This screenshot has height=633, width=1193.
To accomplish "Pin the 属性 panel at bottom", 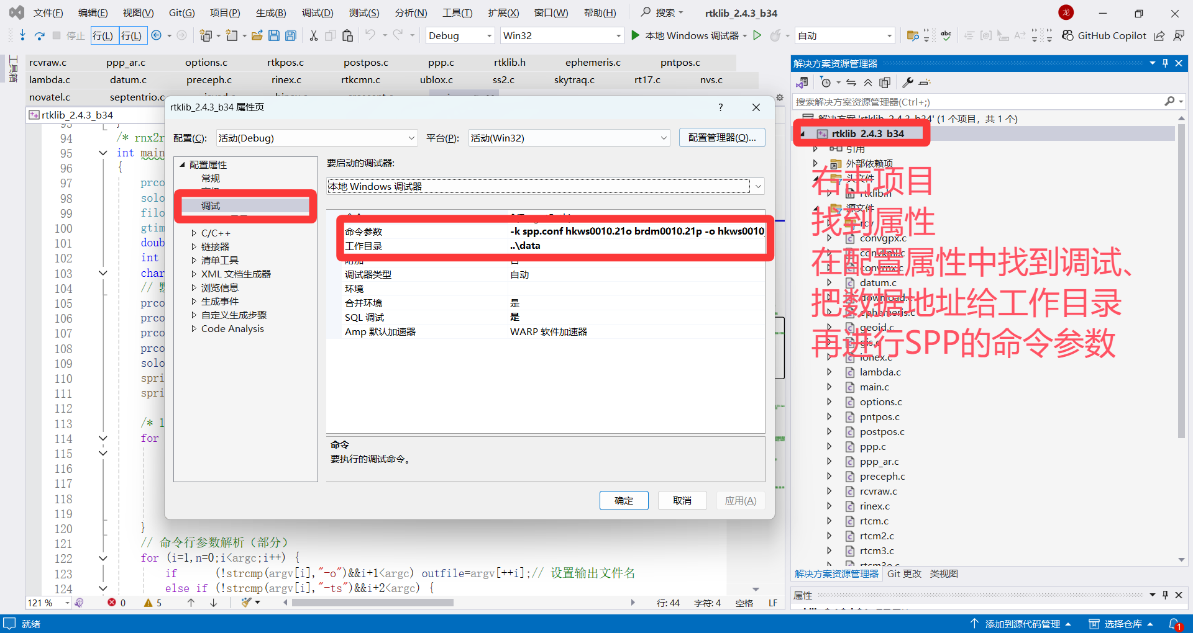I will 1164,595.
